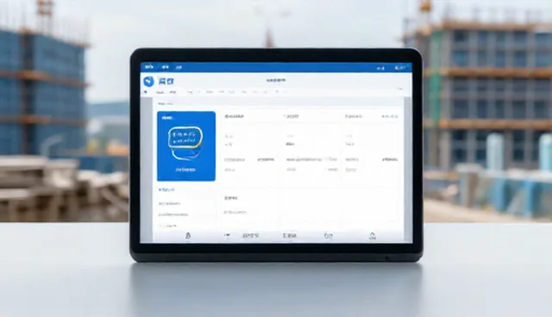Open the round blue app logo
This screenshot has width=552, height=317.
pyautogui.click(x=149, y=81)
